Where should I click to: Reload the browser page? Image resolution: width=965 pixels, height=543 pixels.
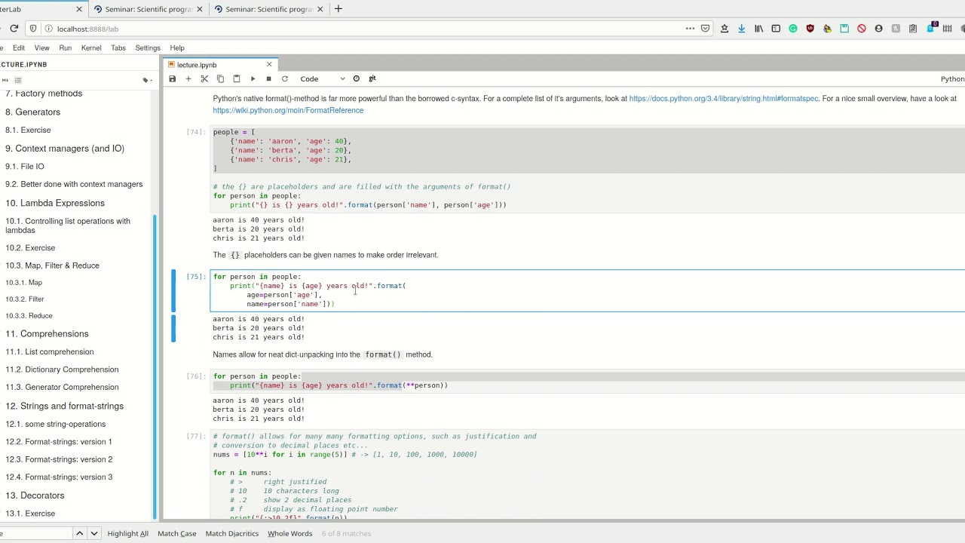[14, 29]
